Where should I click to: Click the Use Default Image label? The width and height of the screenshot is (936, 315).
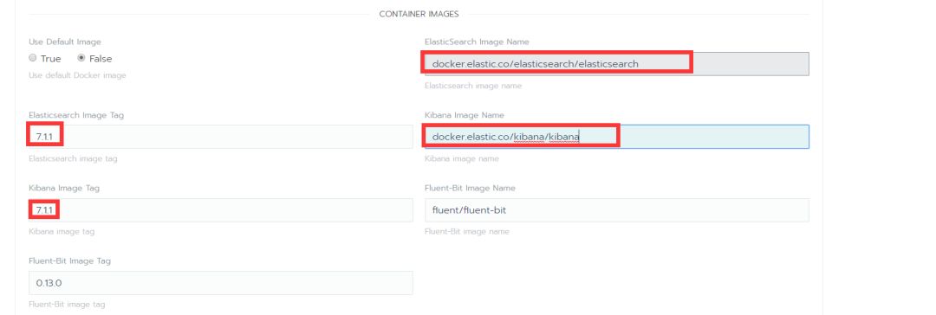coord(65,42)
